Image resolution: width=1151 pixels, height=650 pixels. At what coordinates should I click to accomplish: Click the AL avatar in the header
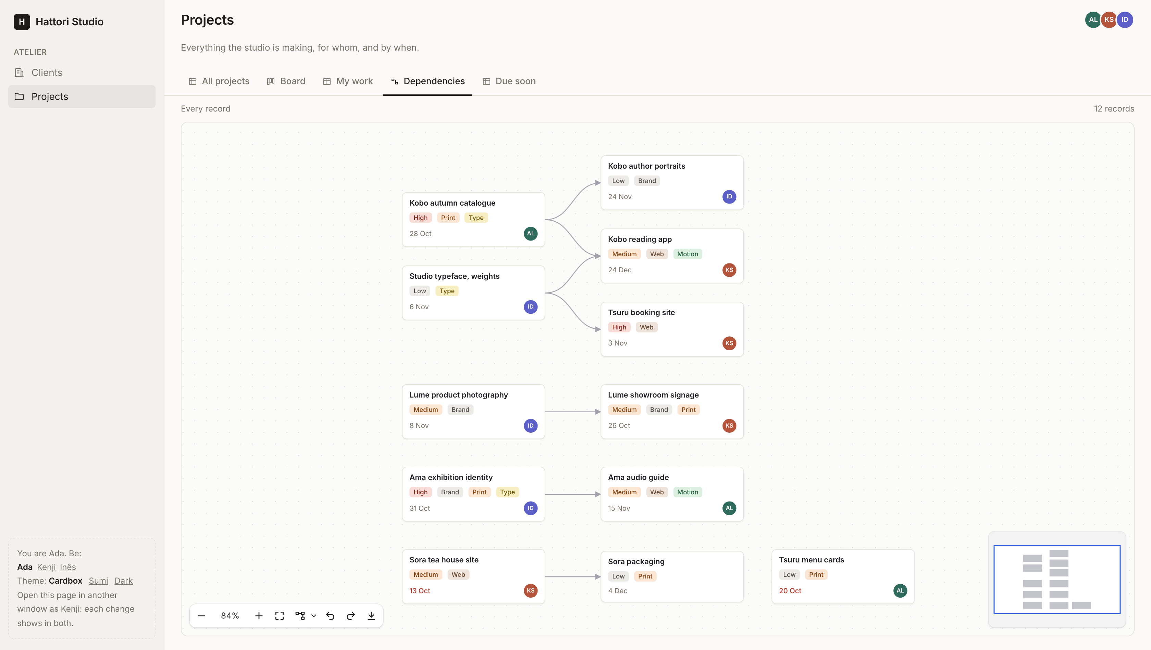tap(1093, 19)
